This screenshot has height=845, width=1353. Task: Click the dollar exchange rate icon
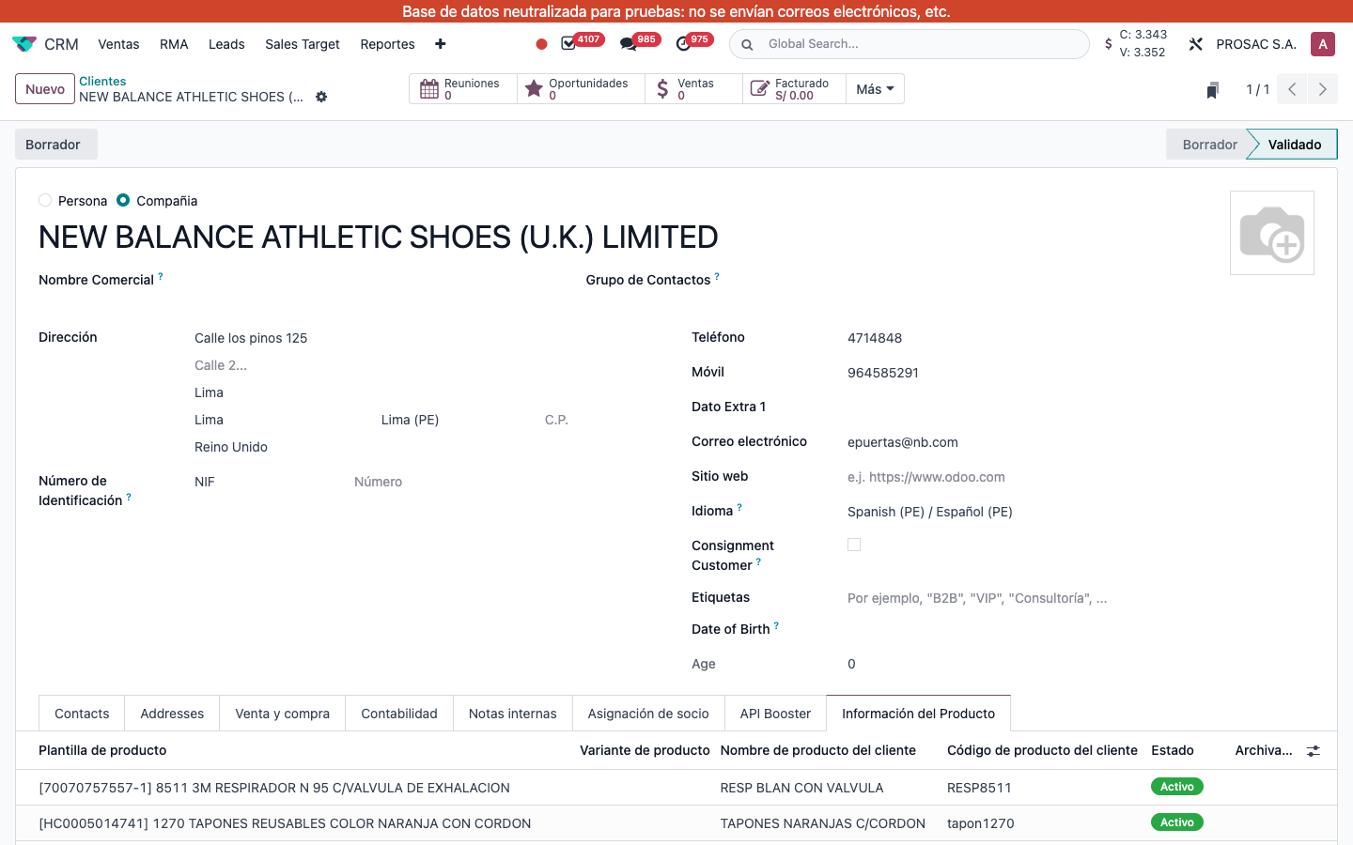click(1109, 43)
